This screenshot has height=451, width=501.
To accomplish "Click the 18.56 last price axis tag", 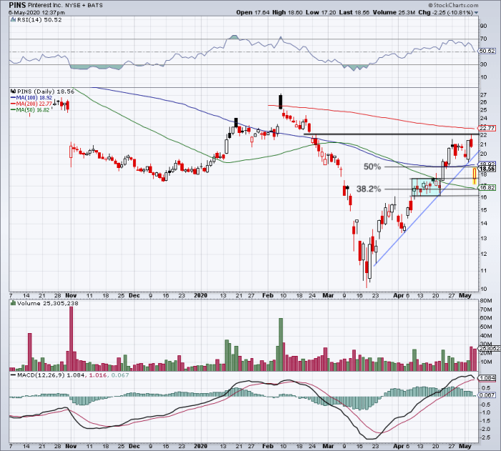I will click(x=487, y=169).
